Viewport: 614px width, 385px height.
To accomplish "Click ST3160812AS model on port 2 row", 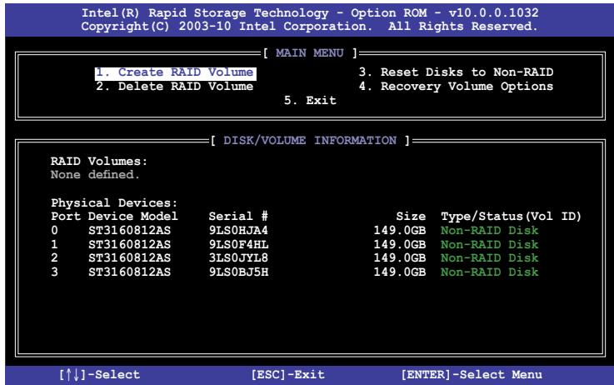I will point(130,258).
